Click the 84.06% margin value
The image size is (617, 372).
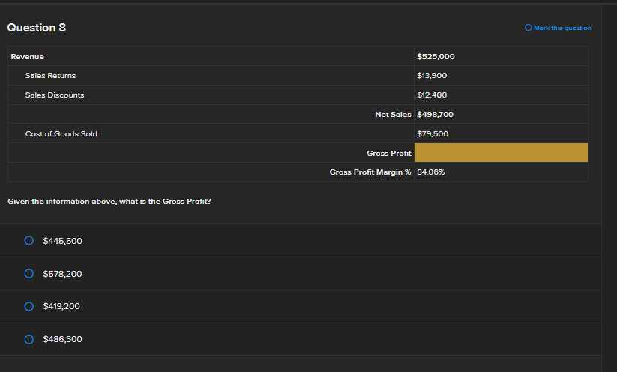tap(431, 172)
